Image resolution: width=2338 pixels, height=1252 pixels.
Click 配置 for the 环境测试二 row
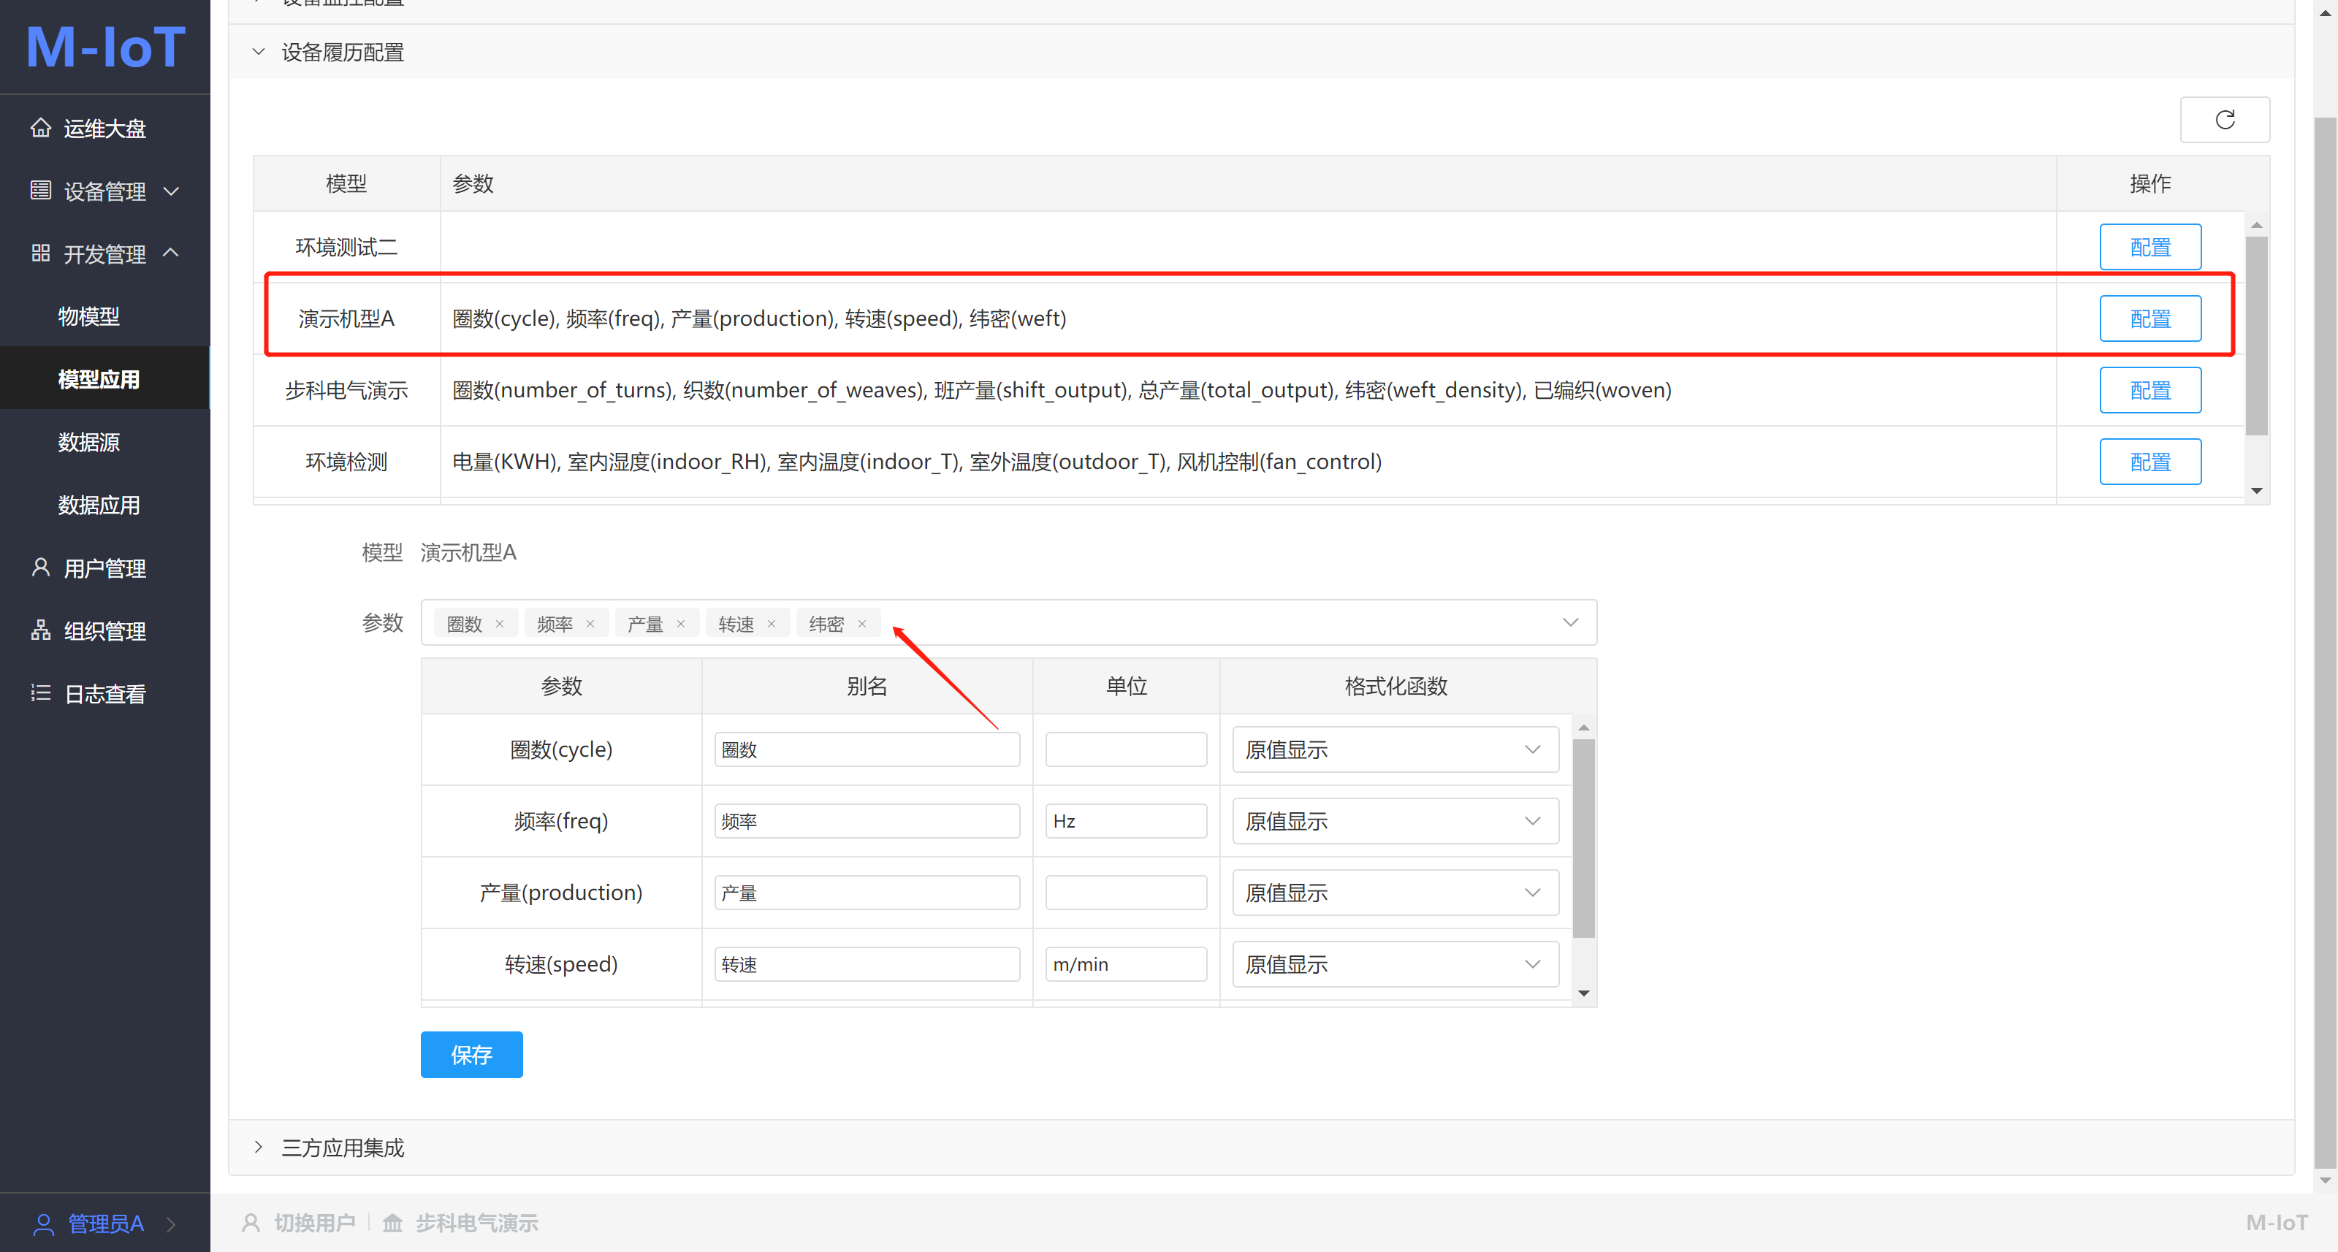tap(2150, 247)
